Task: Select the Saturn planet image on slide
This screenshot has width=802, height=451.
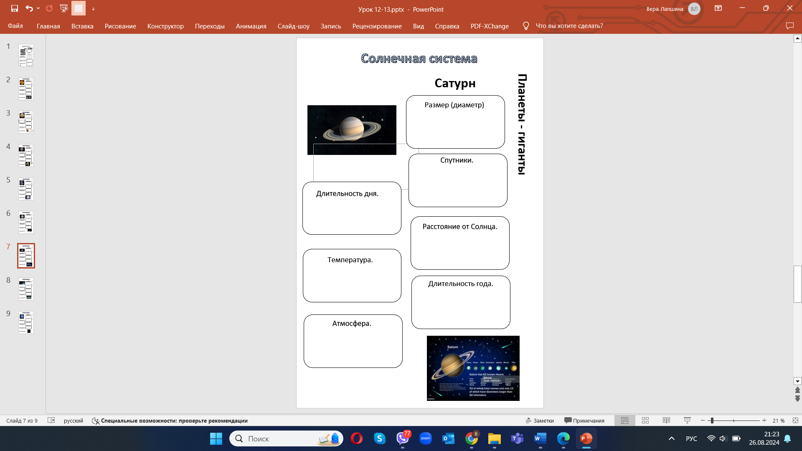Action: 352,130
